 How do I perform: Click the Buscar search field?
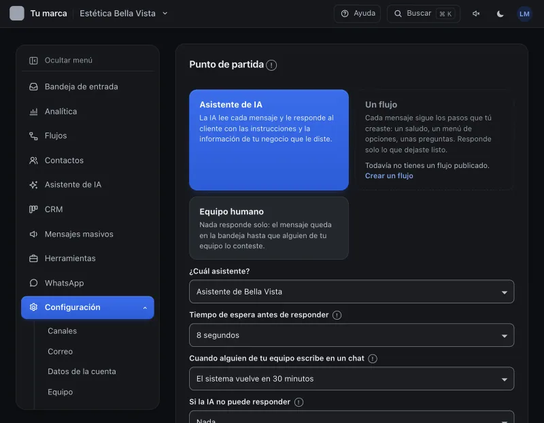tap(423, 14)
